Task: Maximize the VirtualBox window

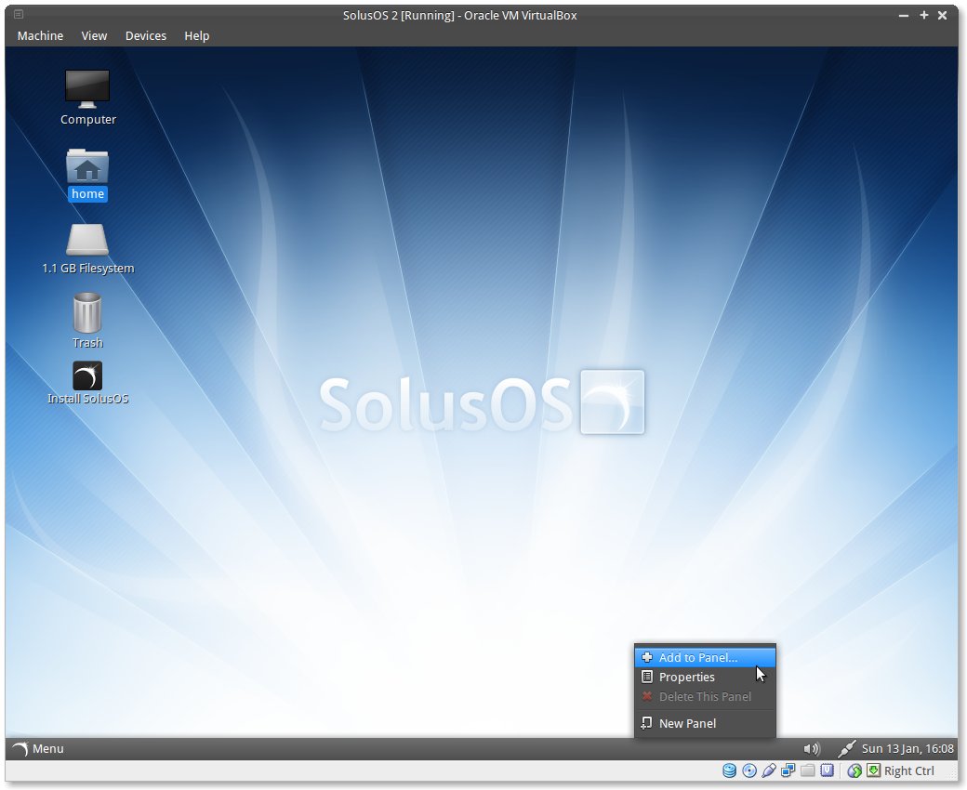Action: coord(924,16)
